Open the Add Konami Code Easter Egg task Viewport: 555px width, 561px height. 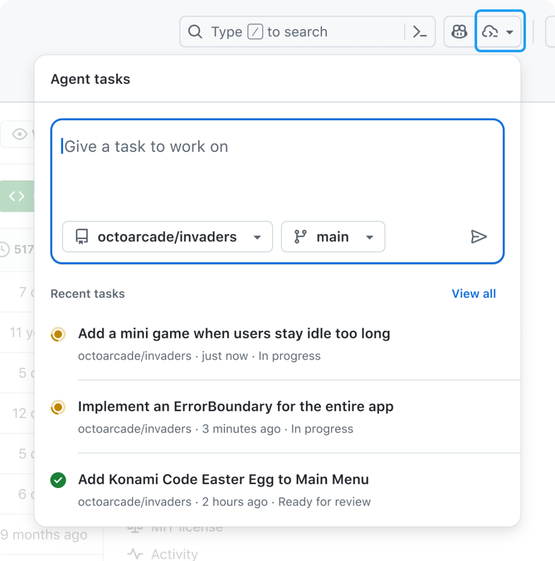coord(224,479)
